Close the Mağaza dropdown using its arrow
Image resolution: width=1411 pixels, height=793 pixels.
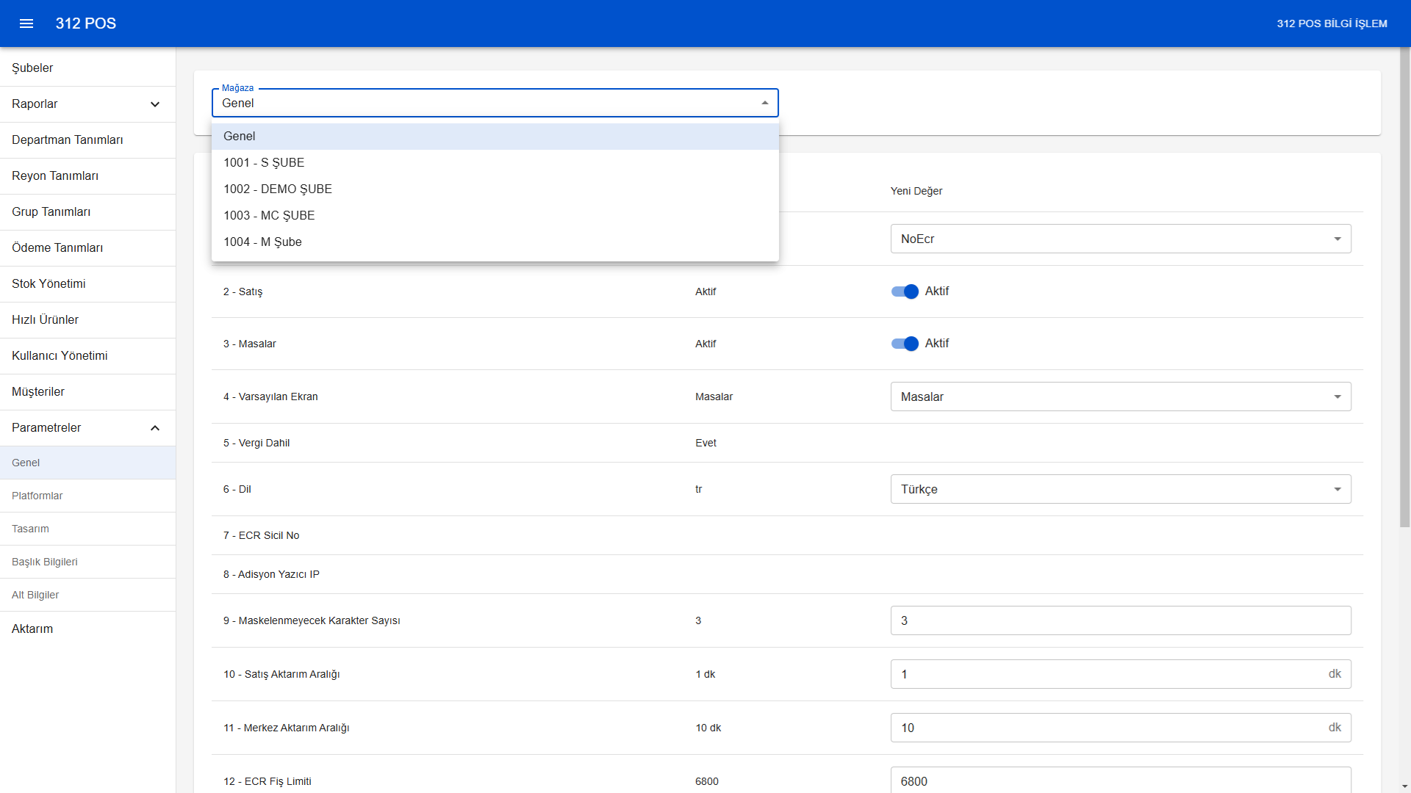click(764, 103)
